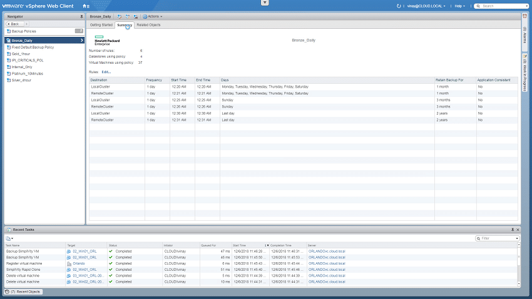Click the Gold_1hour policy icon
The height and width of the screenshot is (299, 532).
[9, 54]
